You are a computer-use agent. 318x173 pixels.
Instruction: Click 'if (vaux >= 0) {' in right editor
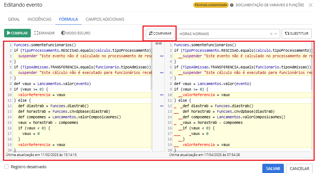point(191,89)
